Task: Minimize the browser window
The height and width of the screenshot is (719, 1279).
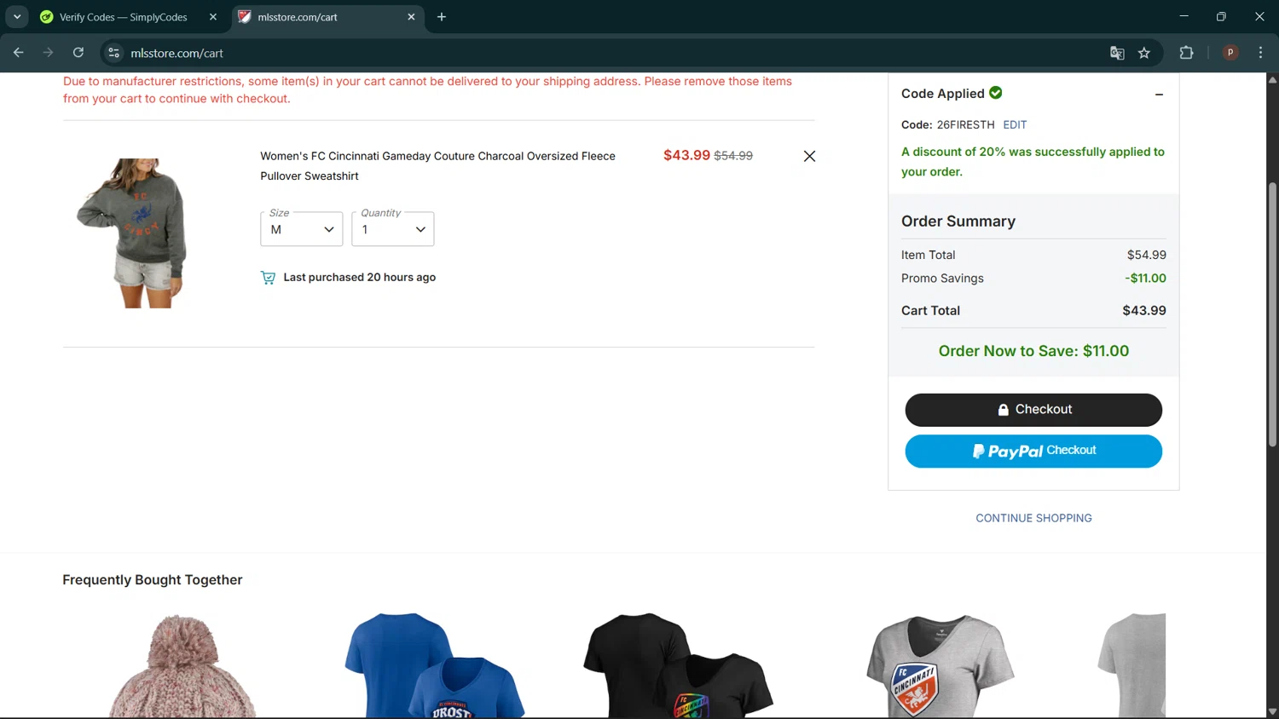Action: click(x=1184, y=17)
